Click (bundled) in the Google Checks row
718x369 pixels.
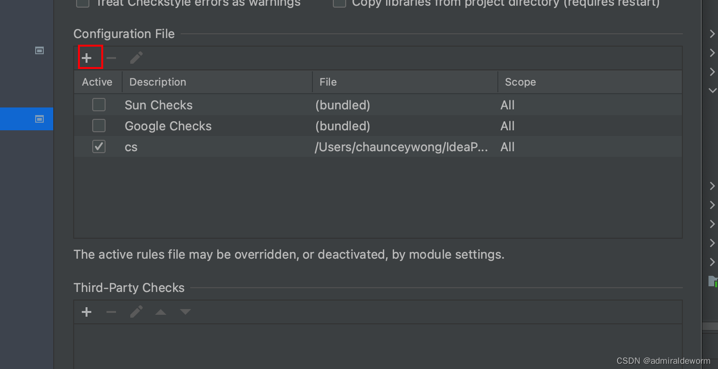(x=343, y=126)
